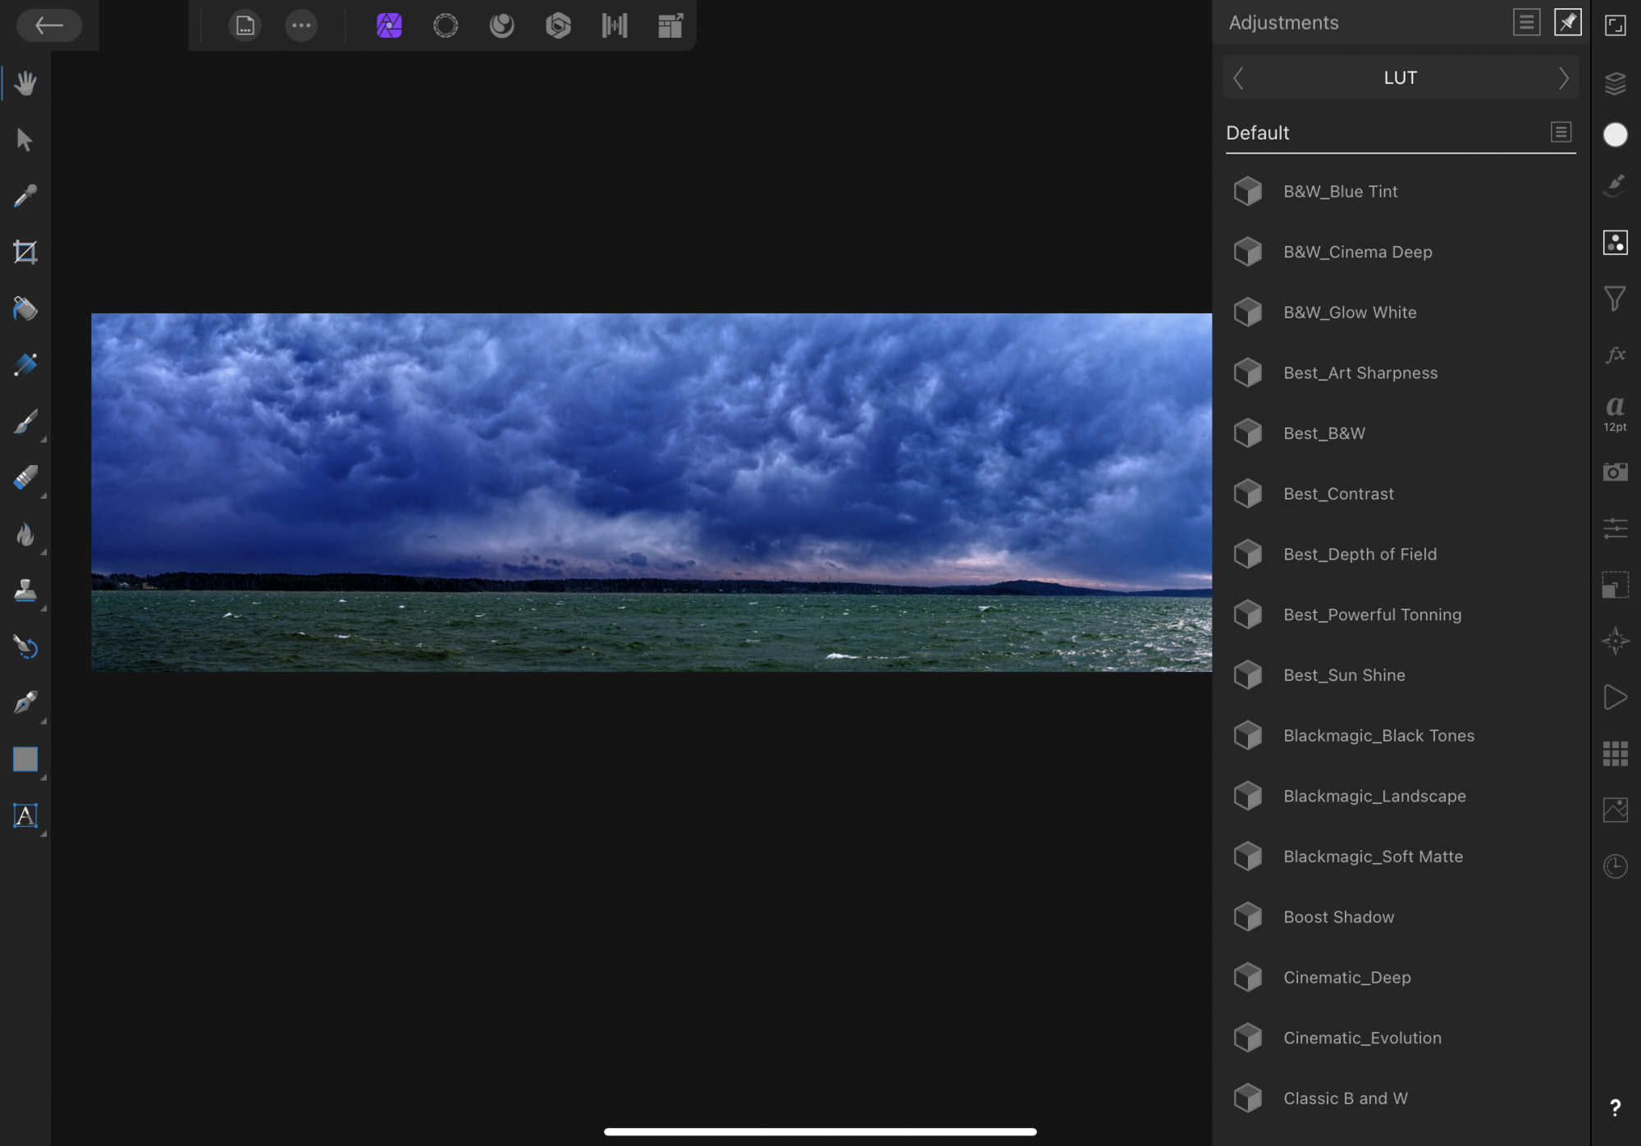Toggle the full-screen UI icon
The image size is (1641, 1146).
coord(1615,25)
